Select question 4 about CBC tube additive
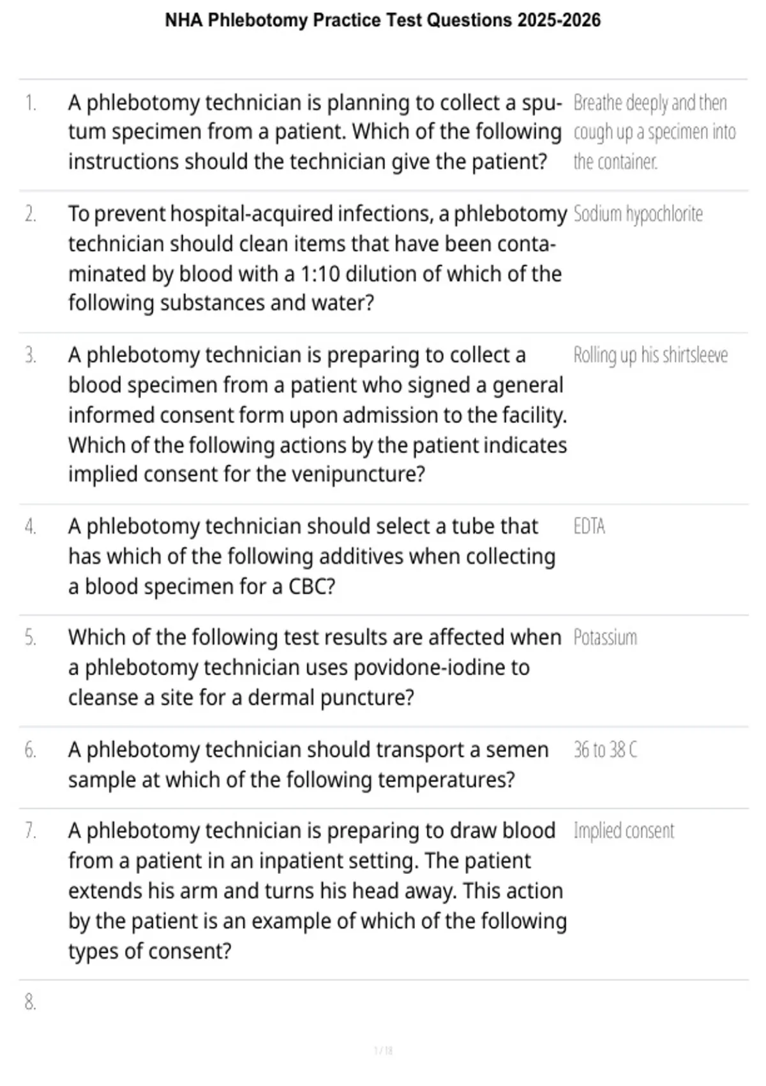This screenshot has height=1086, width=766. click(312, 556)
